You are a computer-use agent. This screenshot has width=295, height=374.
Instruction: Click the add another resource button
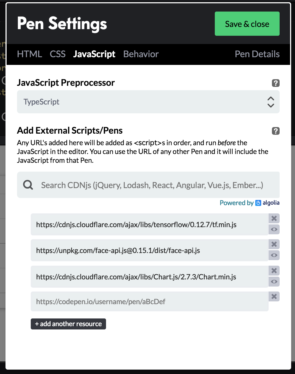tap(68, 324)
